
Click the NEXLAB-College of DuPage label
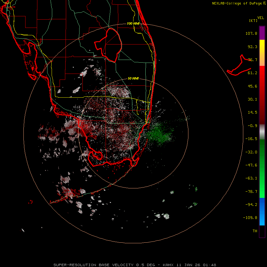[x=239, y=3]
